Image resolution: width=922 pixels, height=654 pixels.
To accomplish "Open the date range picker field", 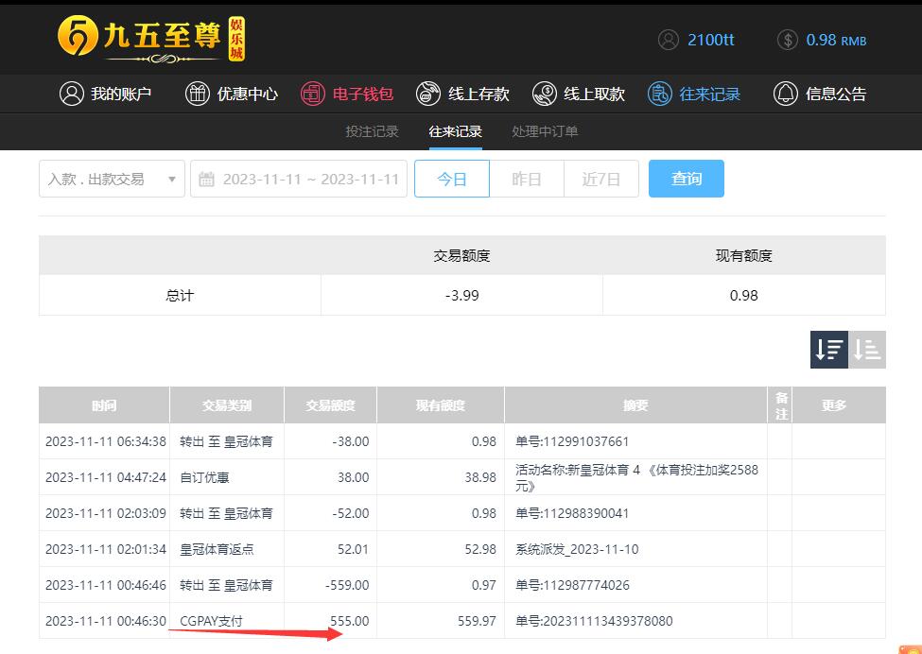I will pyautogui.click(x=299, y=179).
